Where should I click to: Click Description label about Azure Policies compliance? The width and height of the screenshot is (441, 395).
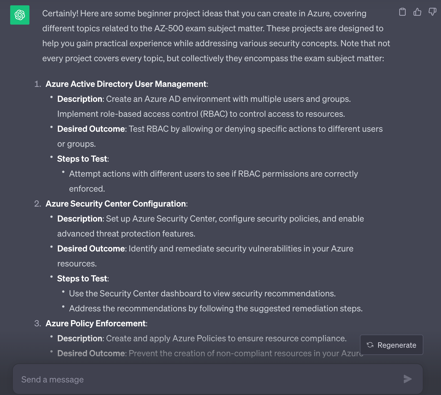[x=80, y=338]
